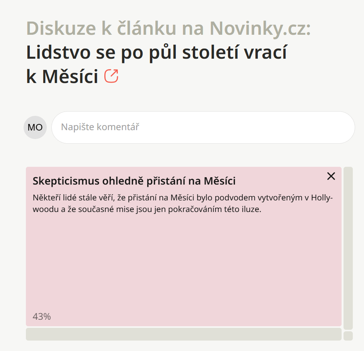
Task: Click the red external link icon
Action: click(x=111, y=76)
